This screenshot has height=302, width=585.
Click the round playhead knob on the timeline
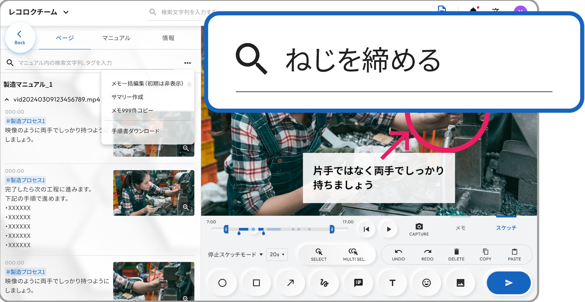point(253,229)
